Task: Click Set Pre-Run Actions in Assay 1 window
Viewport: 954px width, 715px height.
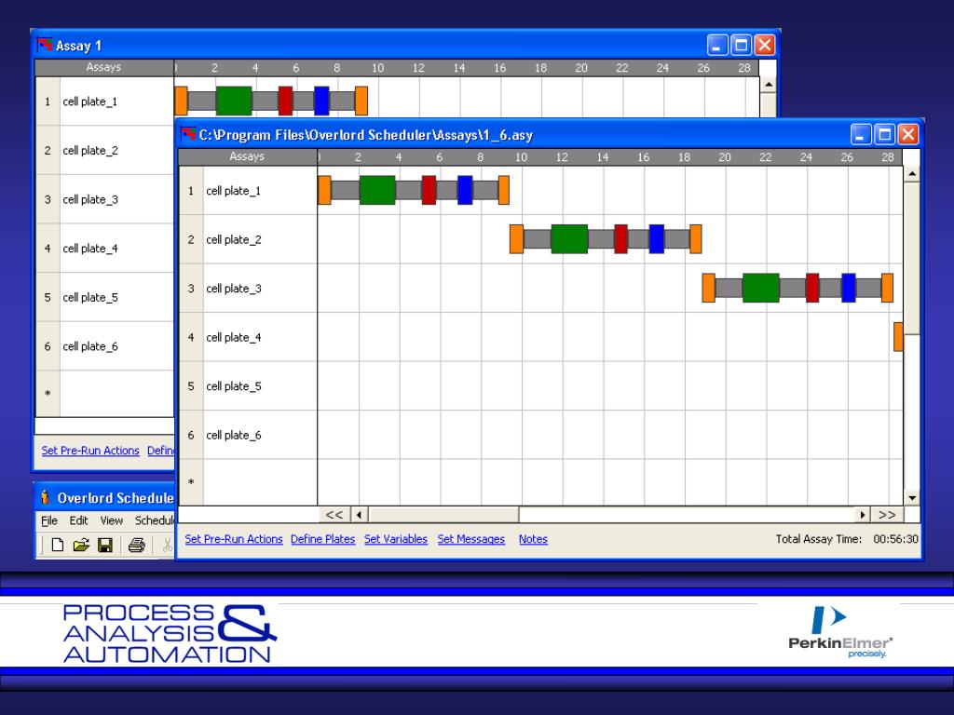Action: (x=90, y=450)
